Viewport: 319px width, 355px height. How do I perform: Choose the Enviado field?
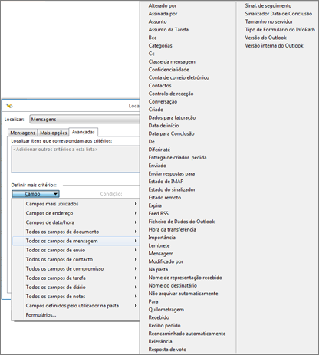click(157, 166)
